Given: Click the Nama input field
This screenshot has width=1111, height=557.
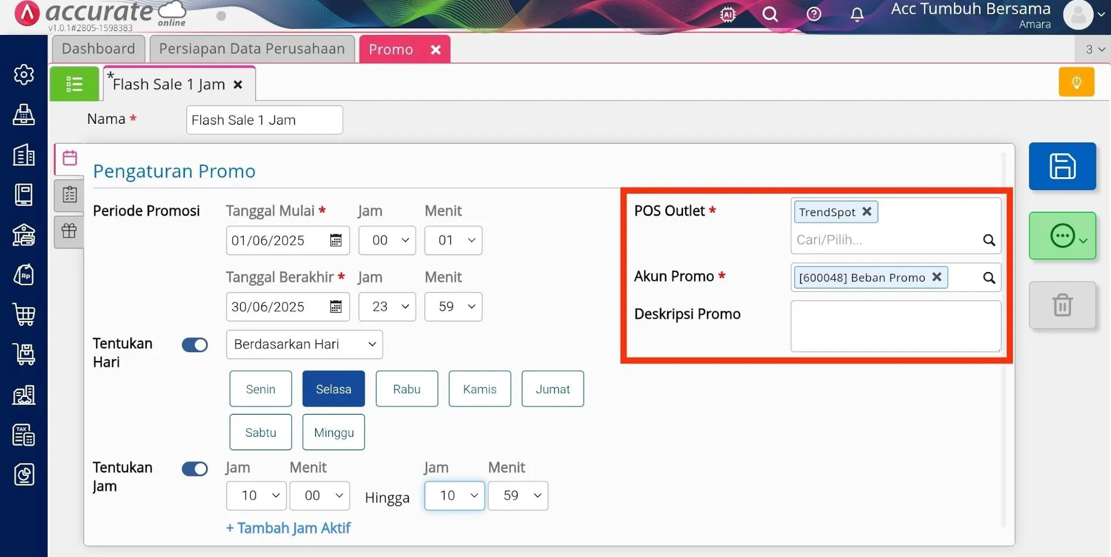Looking at the screenshot, I should (265, 120).
